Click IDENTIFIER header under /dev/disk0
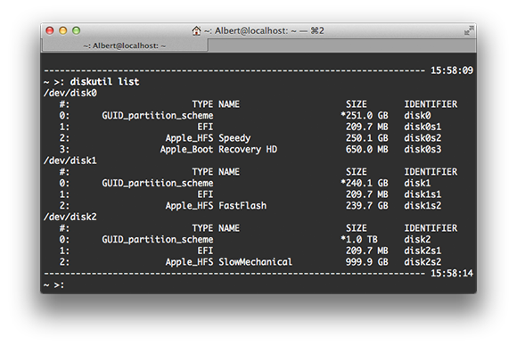Image resolution: width=517 pixels, height=346 pixels. point(431,104)
